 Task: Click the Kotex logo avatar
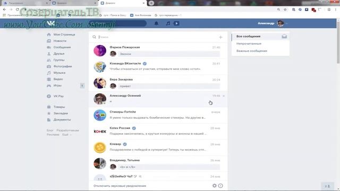pos(100,131)
